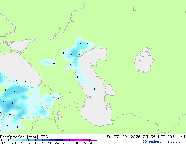Pick the 25–30 mm dark navy swatch
The image size is (186, 144).
pyautogui.click(x=59, y=140)
